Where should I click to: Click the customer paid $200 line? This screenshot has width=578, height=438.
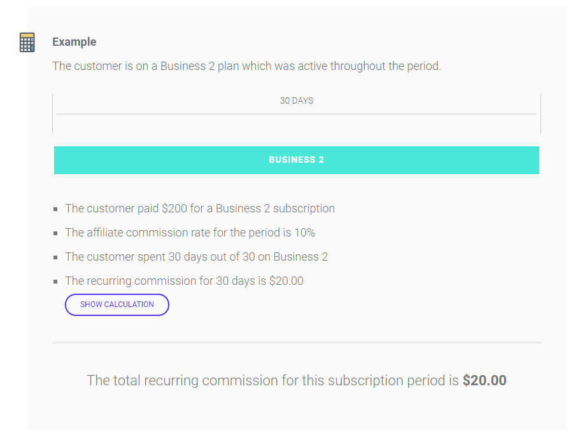(200, 209)
